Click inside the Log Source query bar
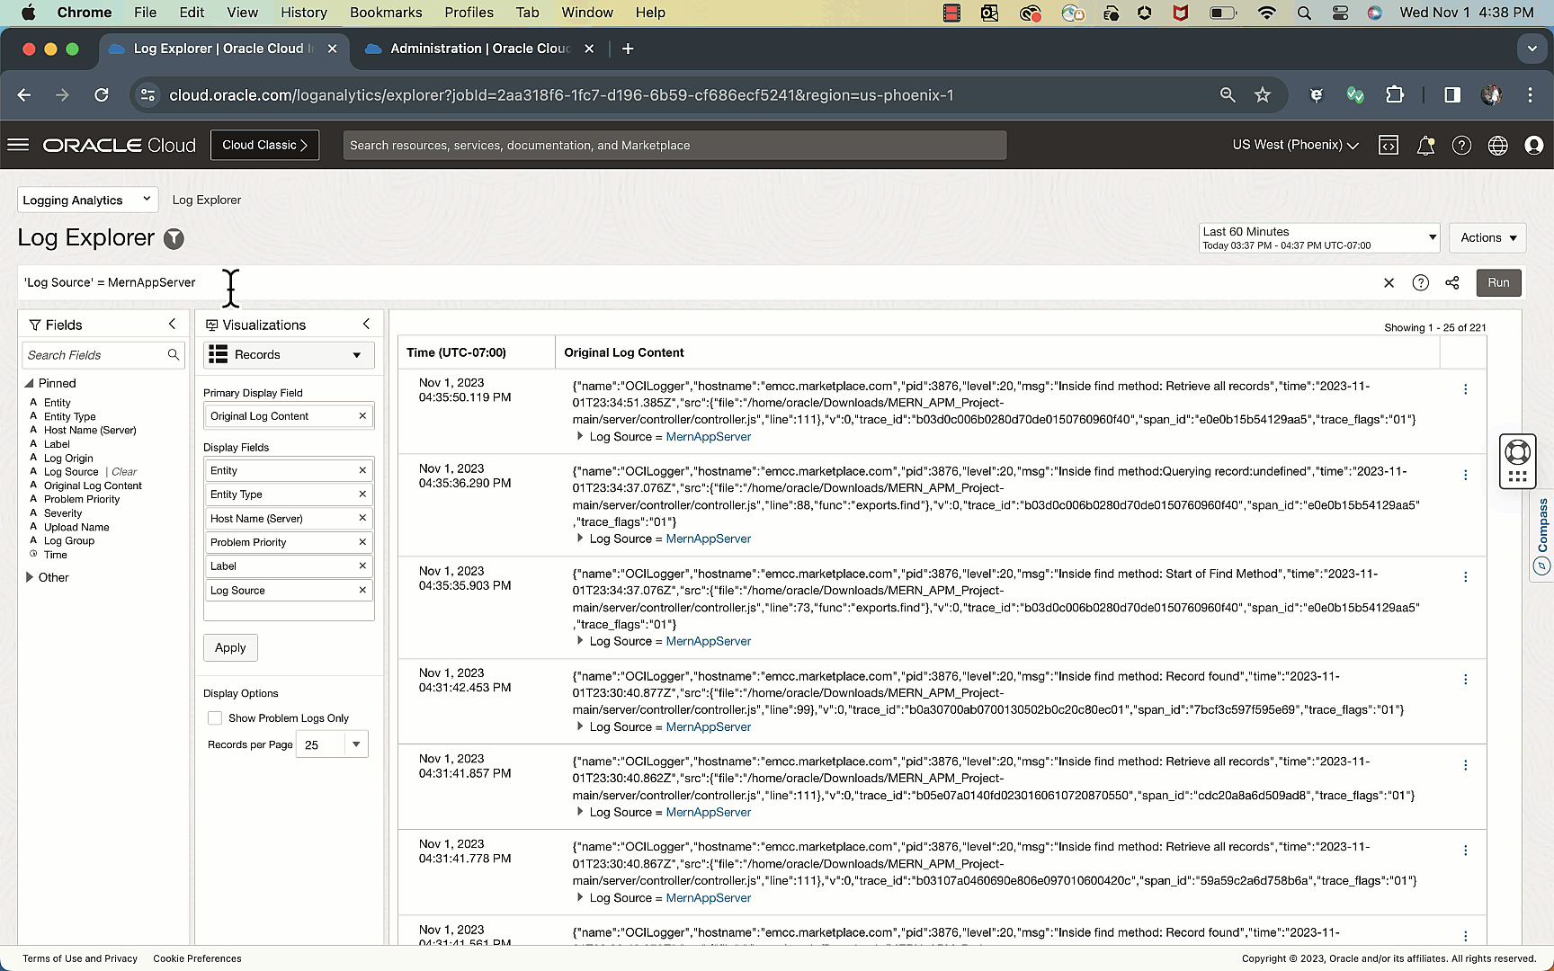1554x971 pixels. [x=360, y=281]
